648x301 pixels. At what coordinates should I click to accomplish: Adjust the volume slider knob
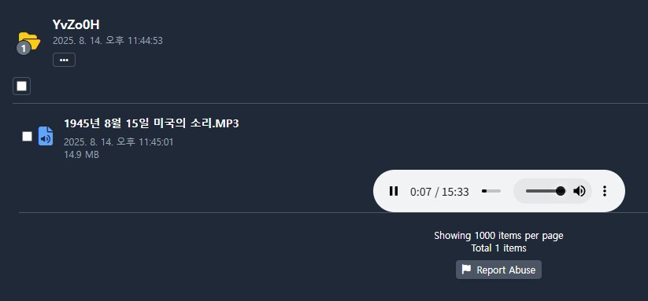point(561,191)
